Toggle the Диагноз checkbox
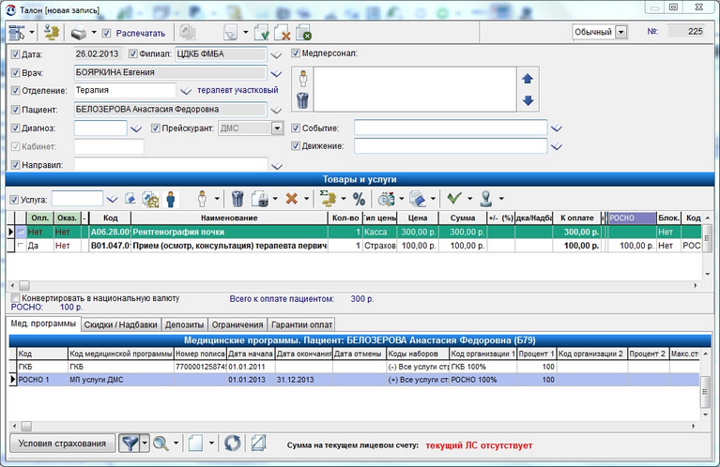The width and height of the screenshot is (720, 467). click(16, 128)
